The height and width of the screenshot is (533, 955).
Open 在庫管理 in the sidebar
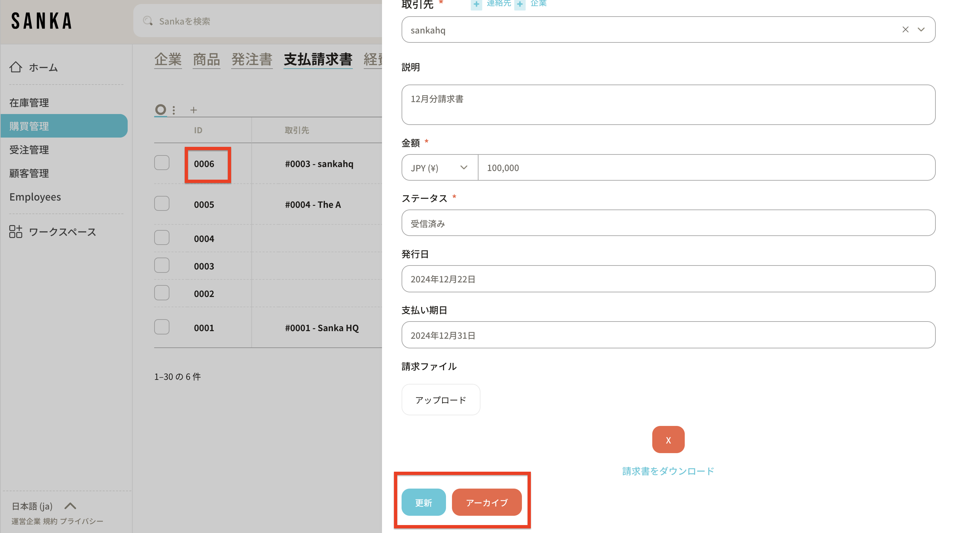[29, 103]
